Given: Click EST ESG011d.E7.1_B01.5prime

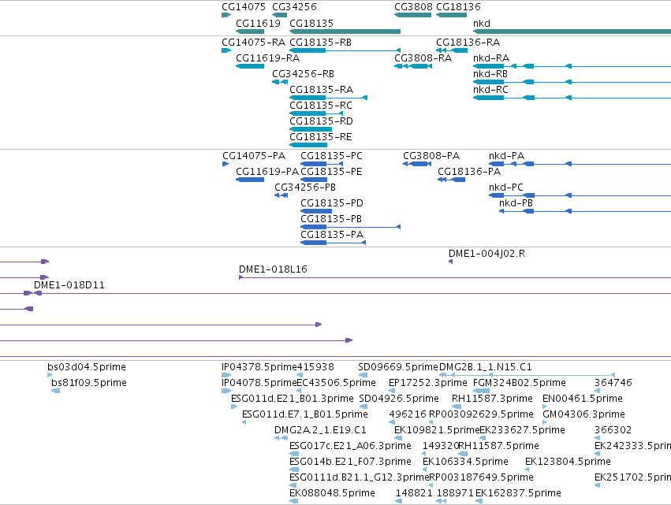Looking at the screenshot, I should pyautogui.click(x=244, y=422).
